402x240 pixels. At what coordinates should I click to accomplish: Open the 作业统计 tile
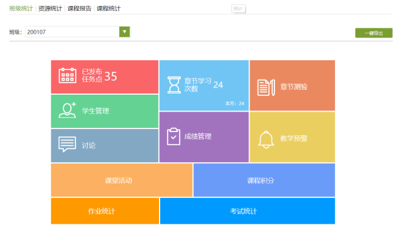(x=105, y=211)
